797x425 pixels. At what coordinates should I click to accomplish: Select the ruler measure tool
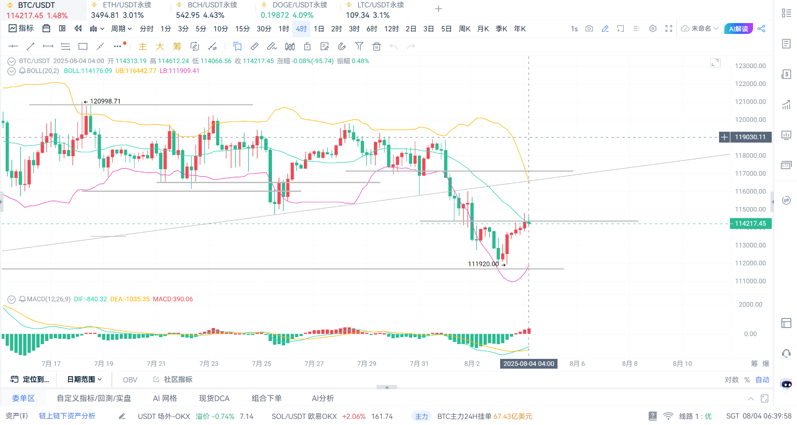255,46
